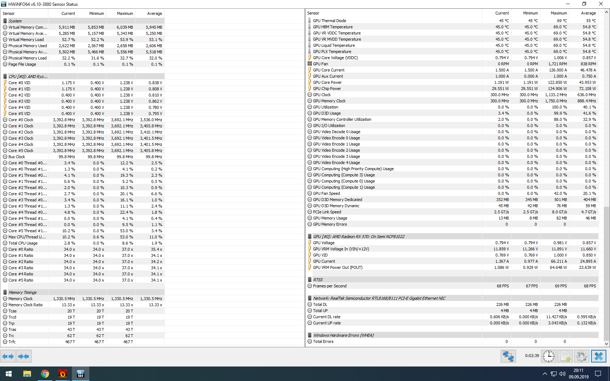610x381 pixels.
Task: Click the clock icon beside the elapsed timer
Action: tap(549, 356)
